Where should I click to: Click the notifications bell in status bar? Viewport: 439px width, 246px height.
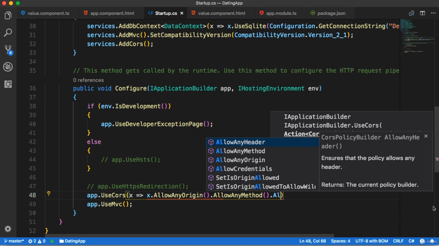[432, 241]
